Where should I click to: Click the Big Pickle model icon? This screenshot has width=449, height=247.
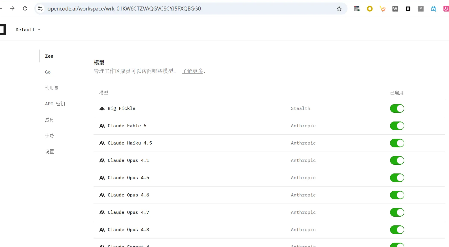(102, 108)
